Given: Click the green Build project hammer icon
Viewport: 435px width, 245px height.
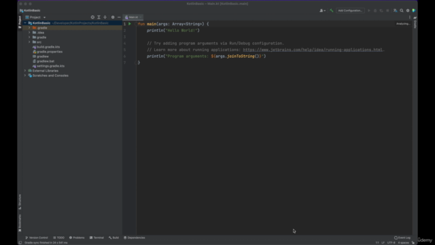Looking at the screenshot, I should tap(331, 11).
